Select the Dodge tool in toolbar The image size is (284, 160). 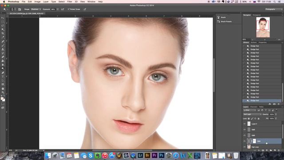point(3,68)
